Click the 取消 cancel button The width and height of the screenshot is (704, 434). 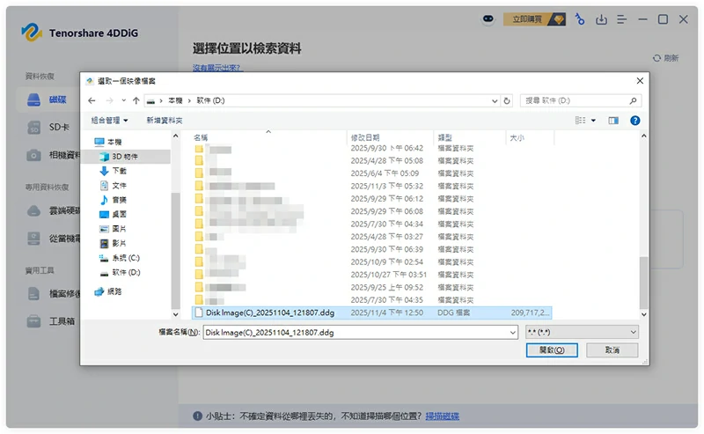coord(612,350)
